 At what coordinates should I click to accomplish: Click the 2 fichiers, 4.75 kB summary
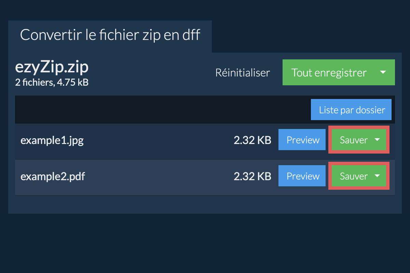52,82
